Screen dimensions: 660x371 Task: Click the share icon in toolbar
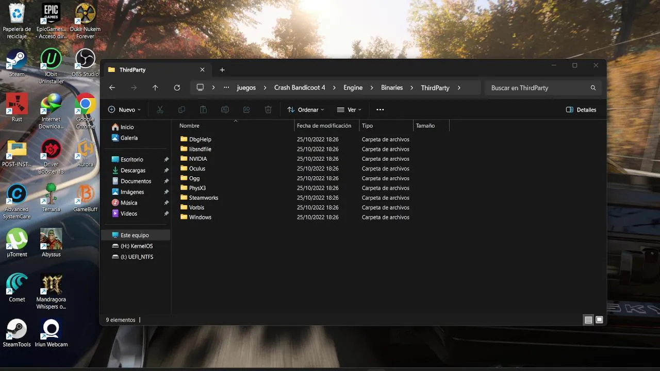[x=246, y=110]
